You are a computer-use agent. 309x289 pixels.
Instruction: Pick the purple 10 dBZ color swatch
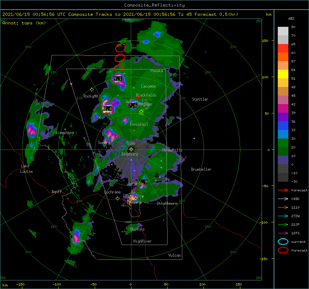pos(283,160)
